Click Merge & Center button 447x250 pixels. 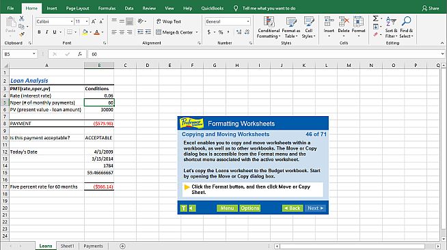click(174, 32)
